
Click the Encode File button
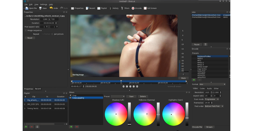pyautogui.click(x=197, y=127)
